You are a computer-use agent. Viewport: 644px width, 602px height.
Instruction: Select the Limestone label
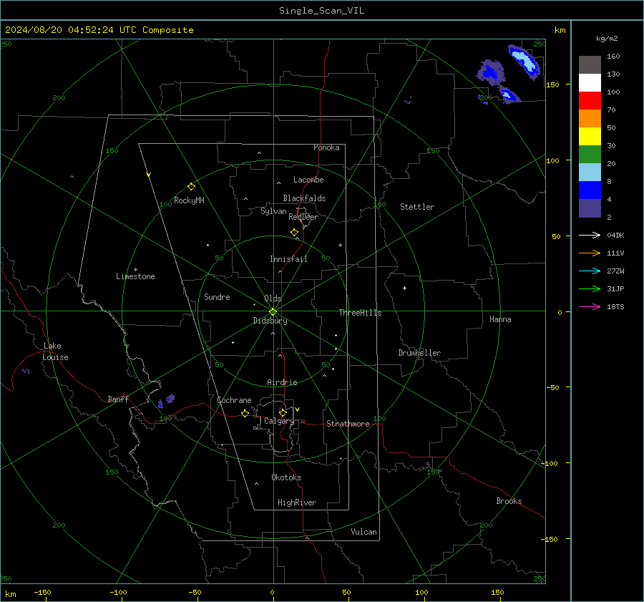pyautogui.click(x=135, y=276)
